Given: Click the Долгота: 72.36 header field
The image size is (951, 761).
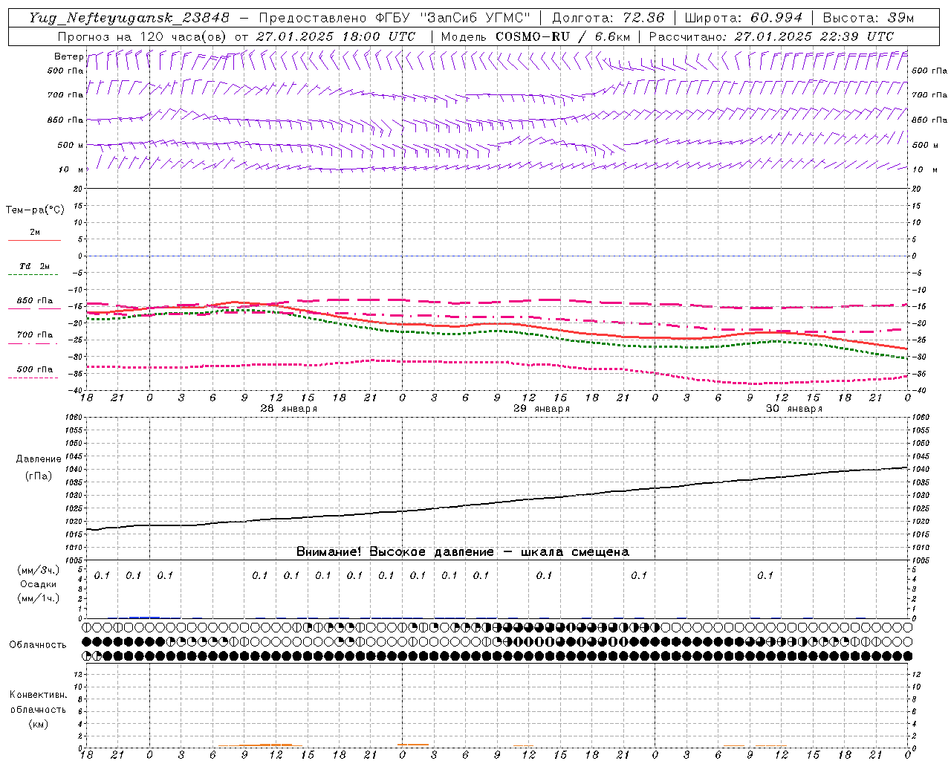Looking at the screenshot, I should [x=608, y=18].
